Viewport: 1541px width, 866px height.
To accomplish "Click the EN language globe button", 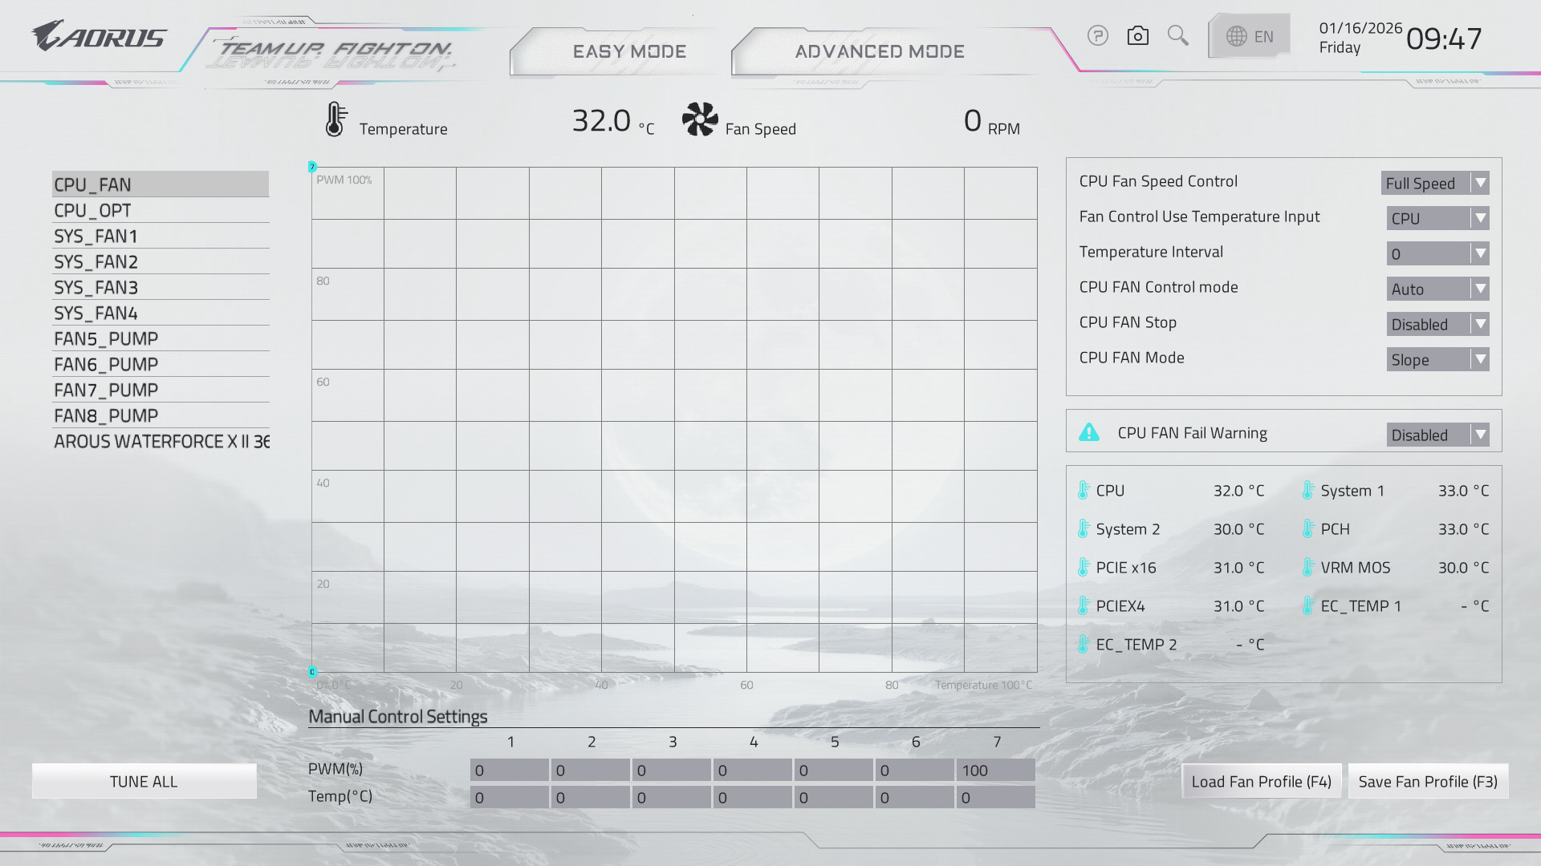I will click(x=1249, y=36).
